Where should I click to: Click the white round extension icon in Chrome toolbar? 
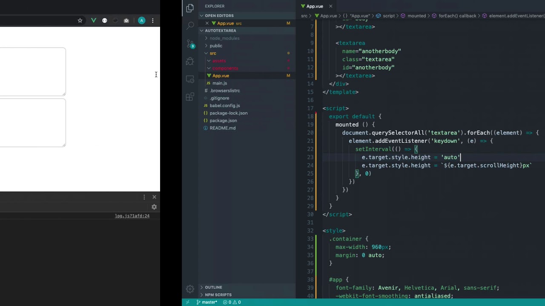(x=105, y=20)
